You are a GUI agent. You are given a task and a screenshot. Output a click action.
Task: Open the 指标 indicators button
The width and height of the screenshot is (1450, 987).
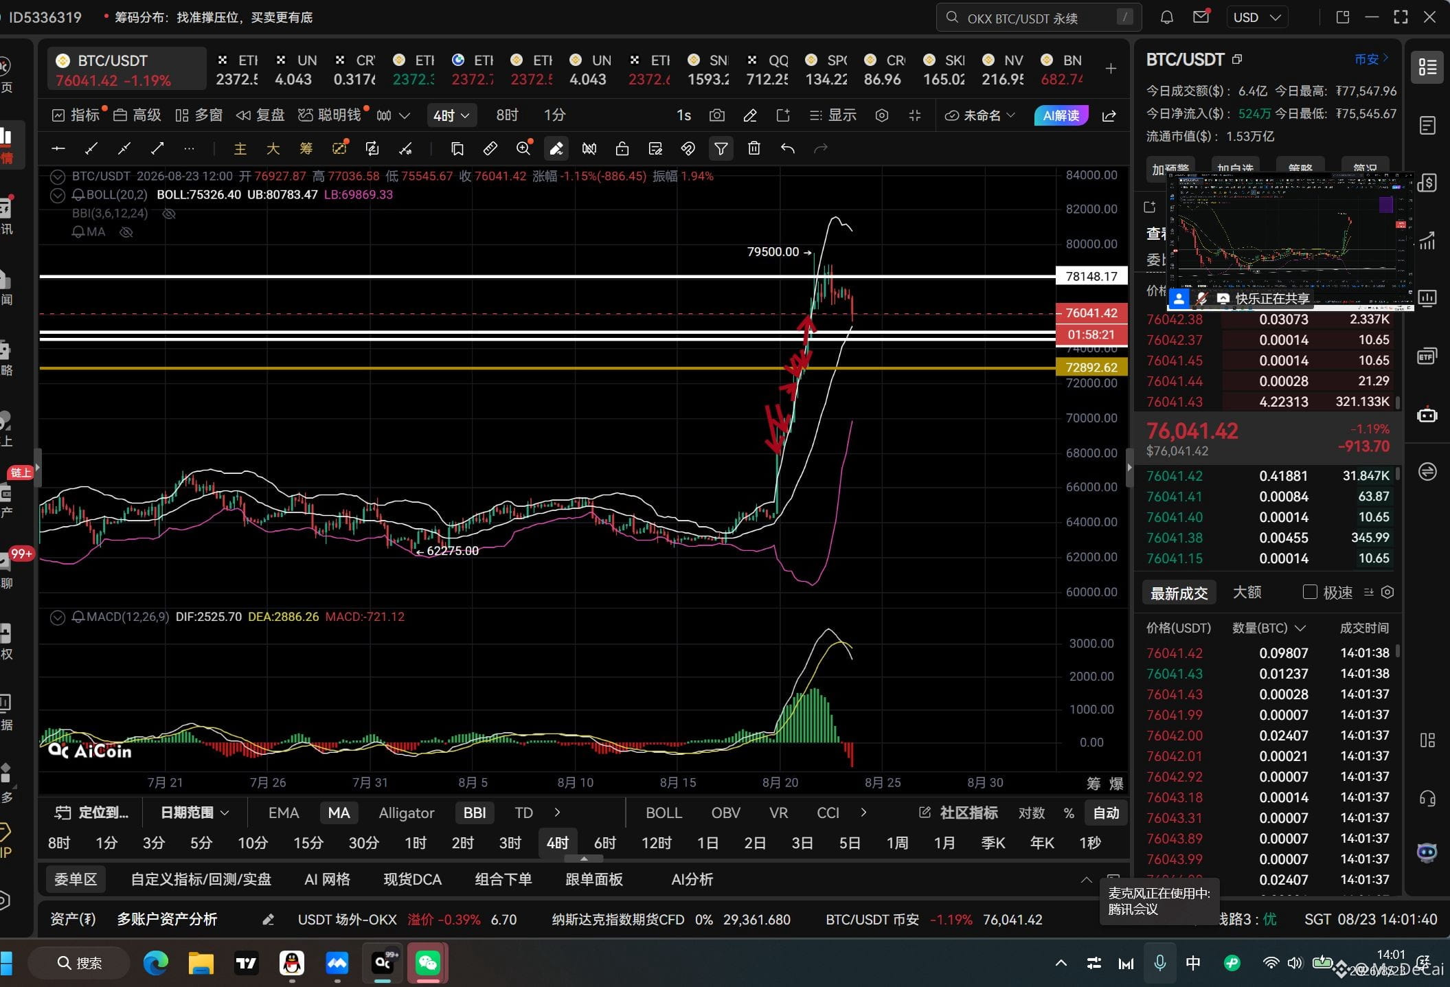tap(77, 115)
